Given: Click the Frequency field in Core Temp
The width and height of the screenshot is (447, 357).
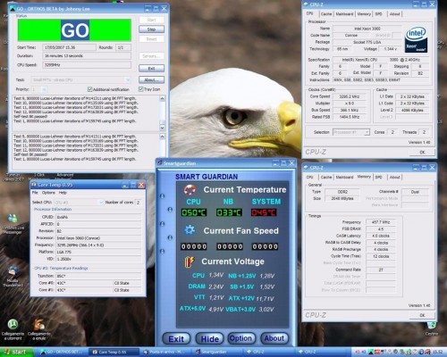Looking at the screenshot, I should click(x=98, y=245).
